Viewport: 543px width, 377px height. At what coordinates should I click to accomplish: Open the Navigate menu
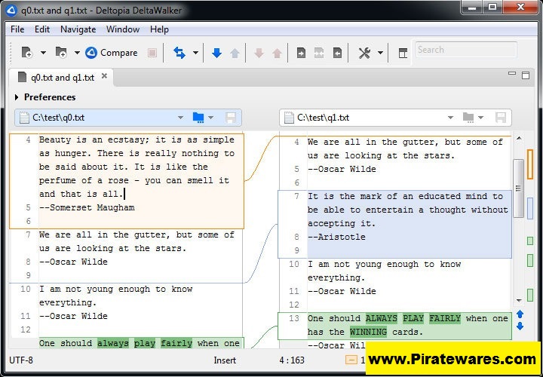[x=78, y=29]
